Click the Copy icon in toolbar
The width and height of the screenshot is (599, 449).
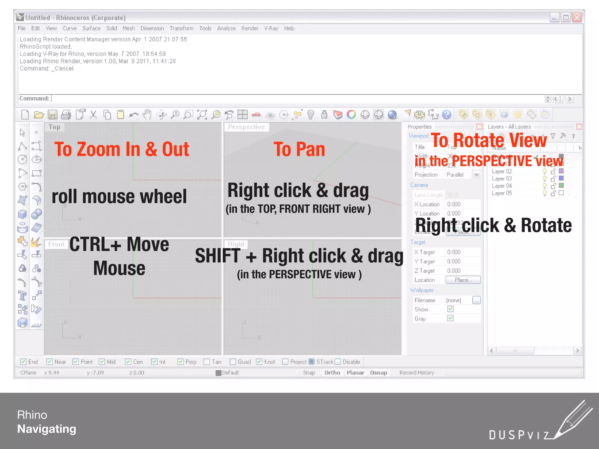click(x=107, y=115)
